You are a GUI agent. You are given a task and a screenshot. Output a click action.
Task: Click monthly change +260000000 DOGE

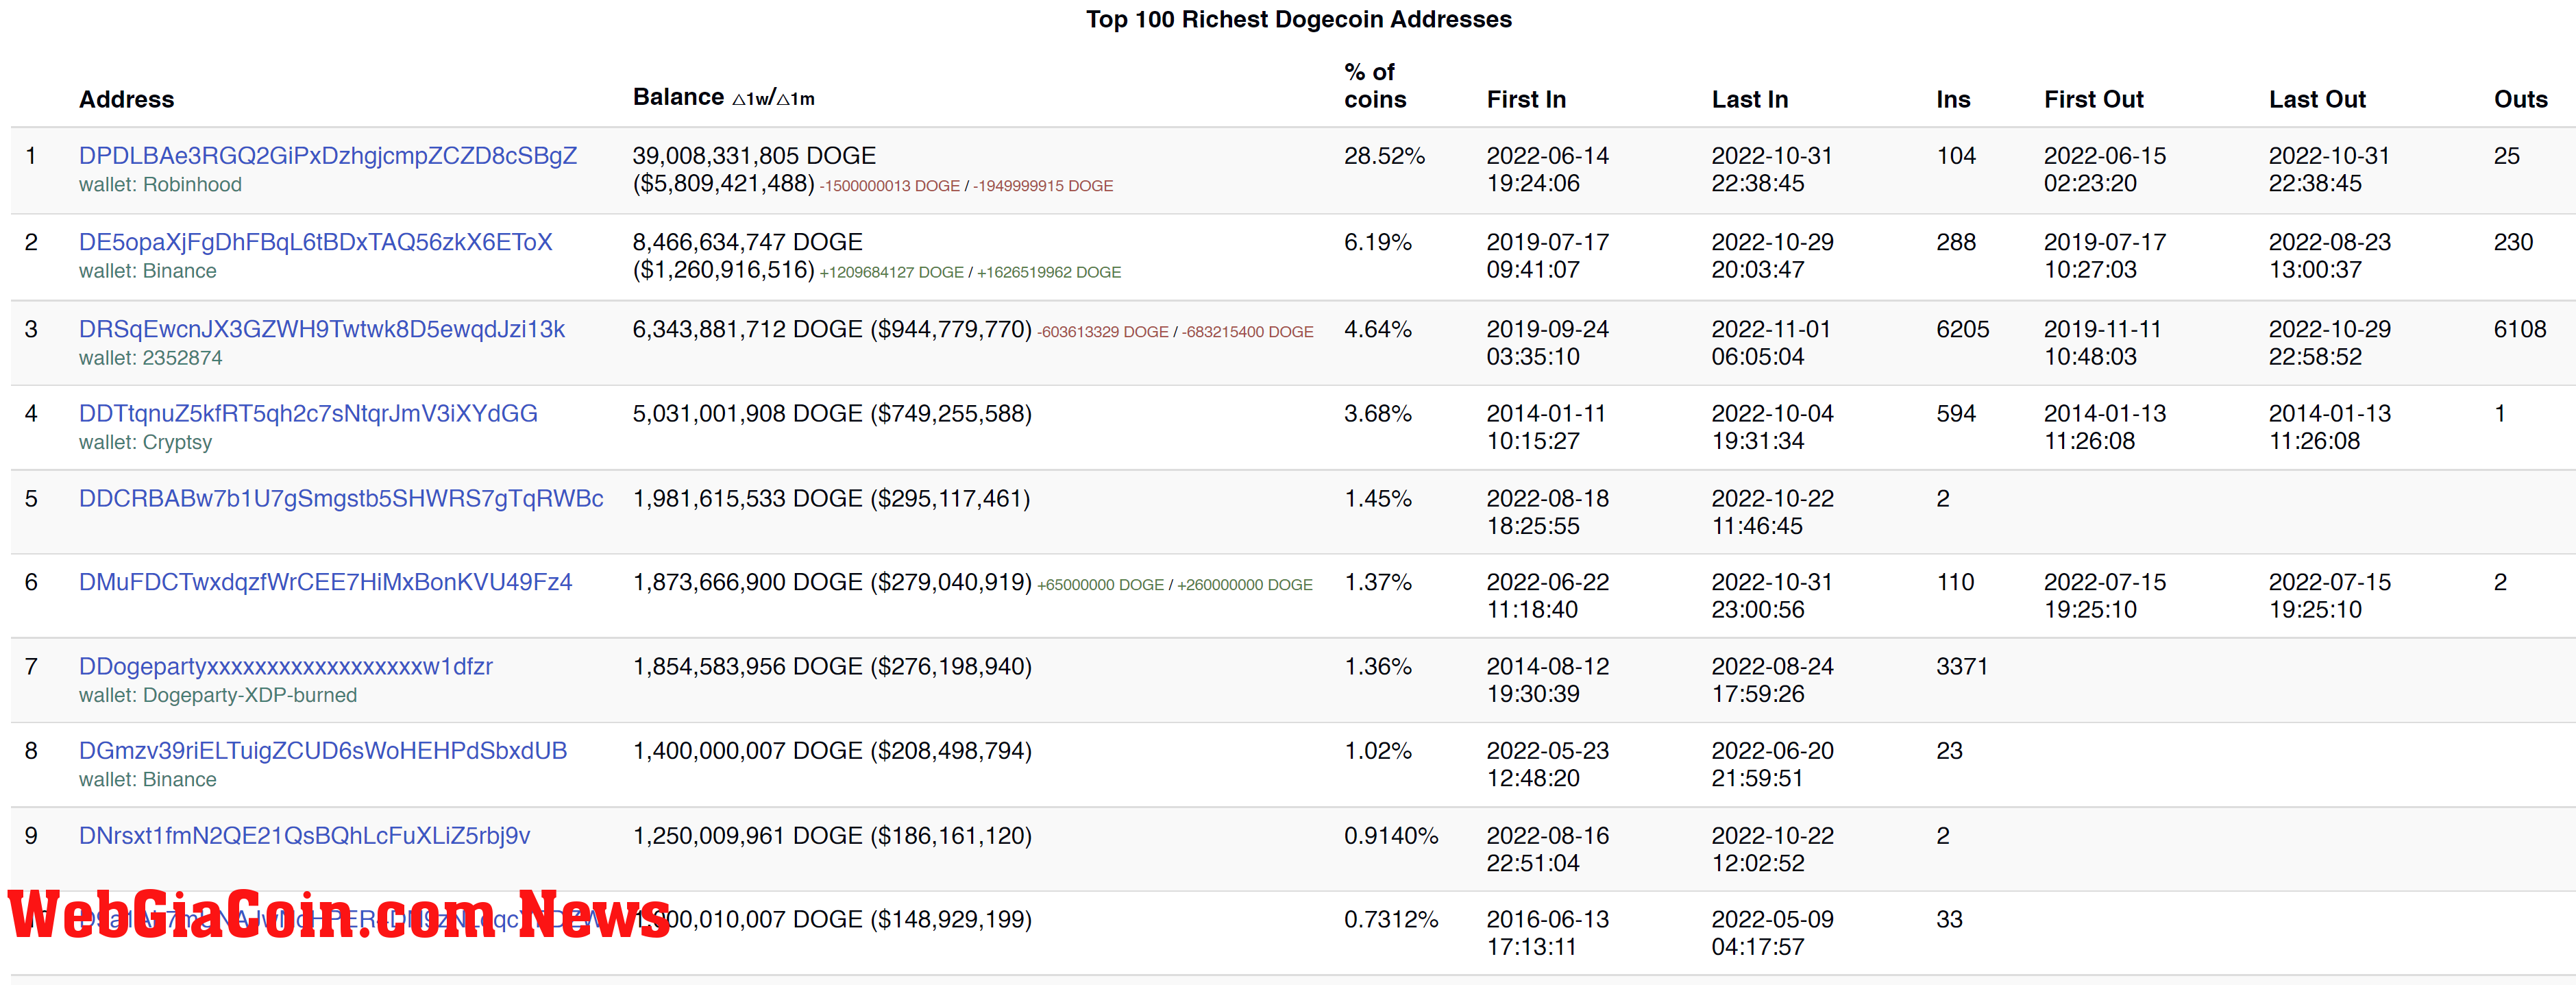[1245, 585]
